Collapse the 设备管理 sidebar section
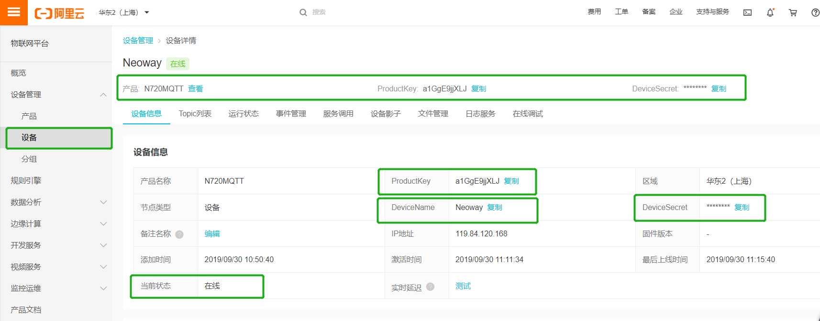The image size is (820, 321). (x=103, y=95)
